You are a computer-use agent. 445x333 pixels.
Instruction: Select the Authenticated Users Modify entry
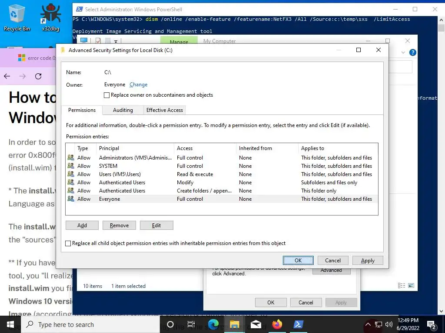click(222, 183)
